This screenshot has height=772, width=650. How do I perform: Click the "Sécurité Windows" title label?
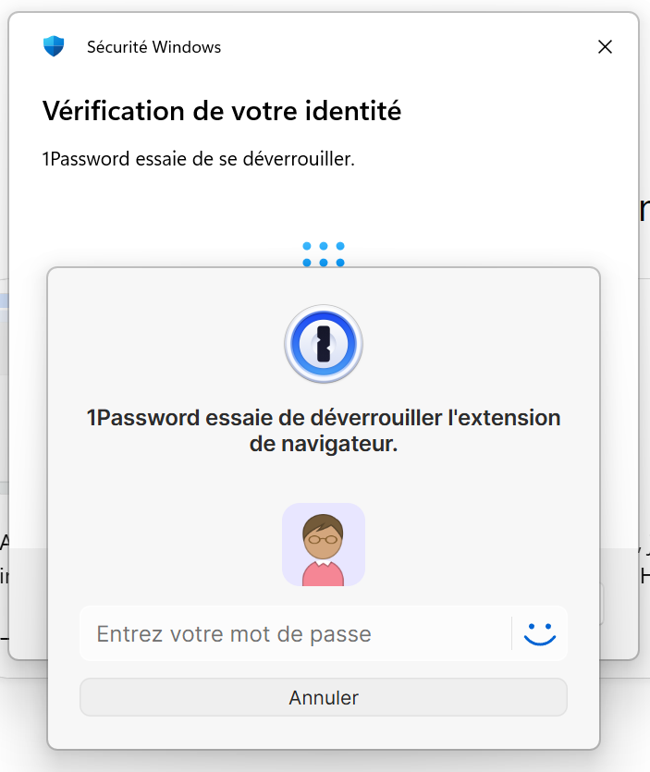click(153, 47)
